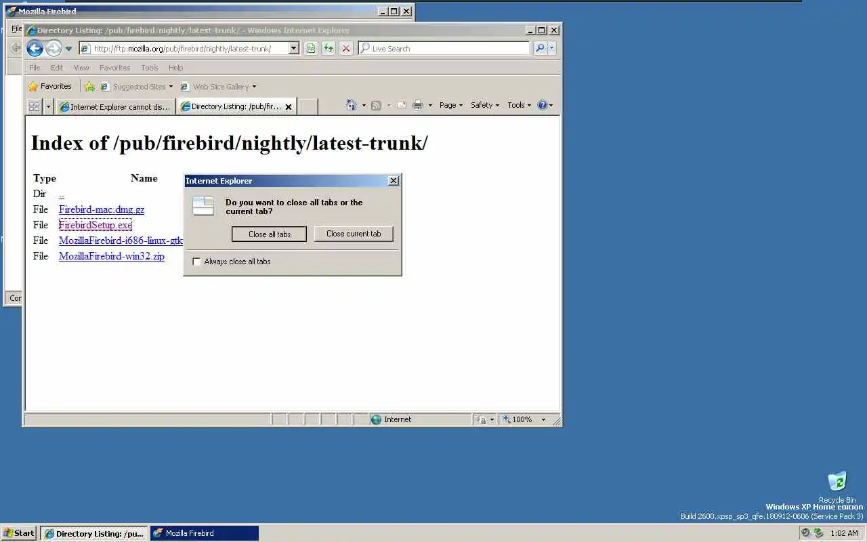Switch to 'Internet Explorer cannot dis...' tab
Image resolution: width=867 pixels, height=542 pixels.
pyautogui.click(x=115, y=106)
